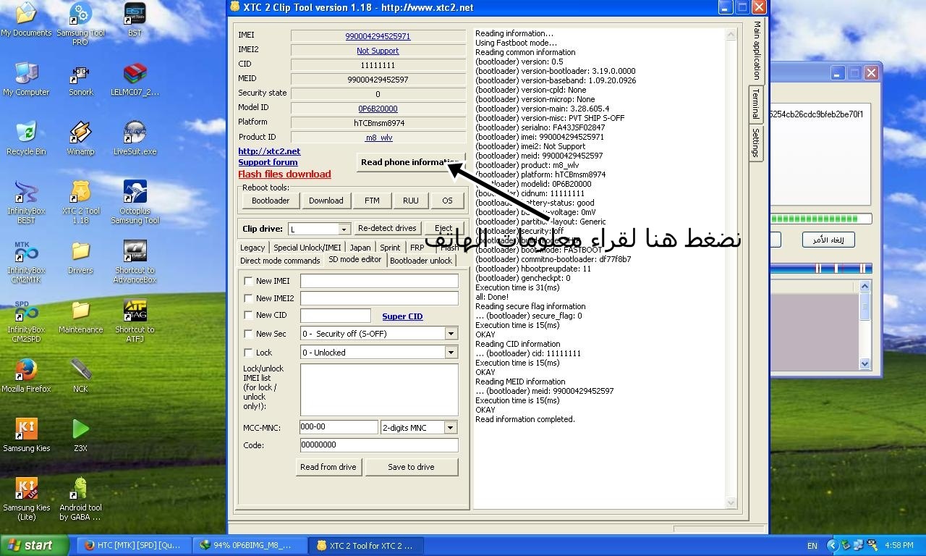Open My Computer desktop icon
The width and height of the screenshot is (926, 556).
[26, 80]
